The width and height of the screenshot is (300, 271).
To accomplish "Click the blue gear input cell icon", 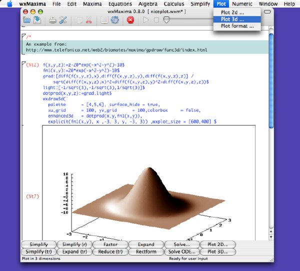I will tap(115, 20).
